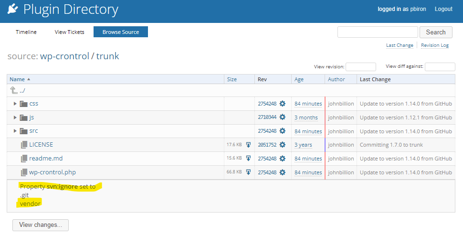Click 3 years age link
The image size is (463, 235).
(x=303, y=145)
